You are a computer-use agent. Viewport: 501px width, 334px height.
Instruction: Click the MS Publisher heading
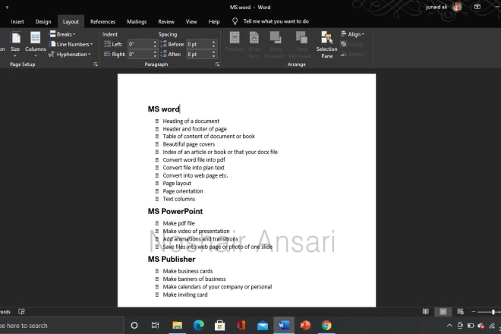(172, 259)
